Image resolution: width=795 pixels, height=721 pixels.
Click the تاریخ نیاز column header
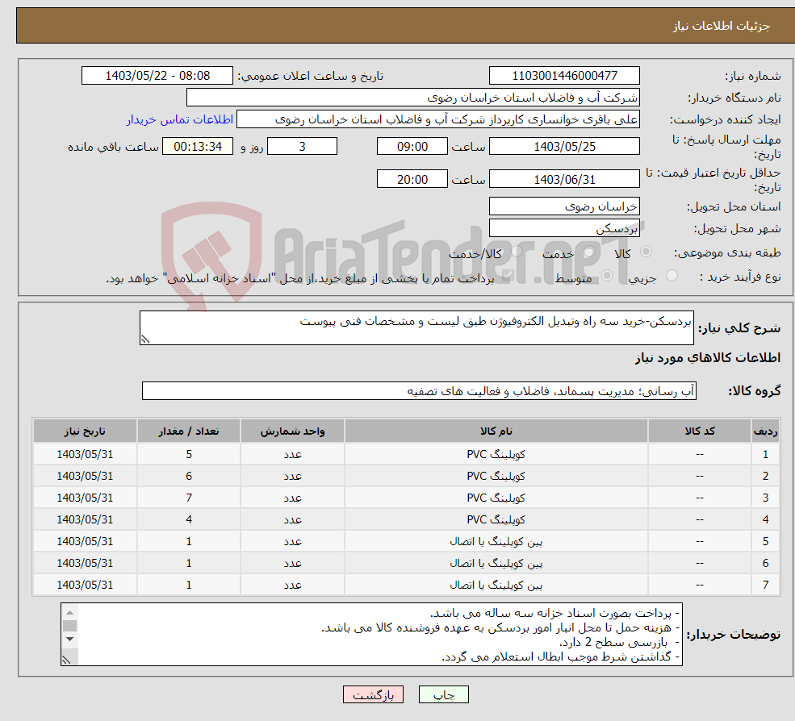click(x=85, y=431)
